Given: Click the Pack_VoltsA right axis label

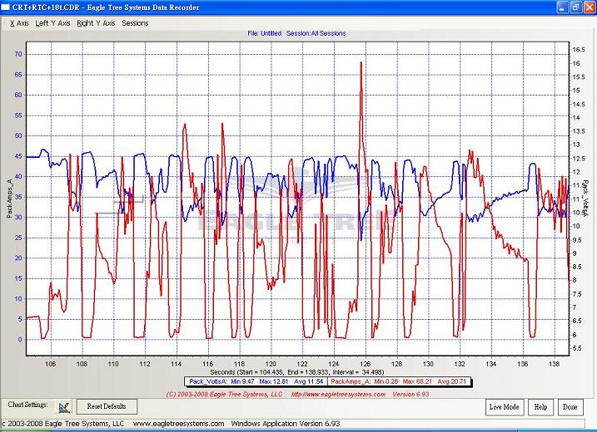Looking at the screenshot, I should point(585,196).
